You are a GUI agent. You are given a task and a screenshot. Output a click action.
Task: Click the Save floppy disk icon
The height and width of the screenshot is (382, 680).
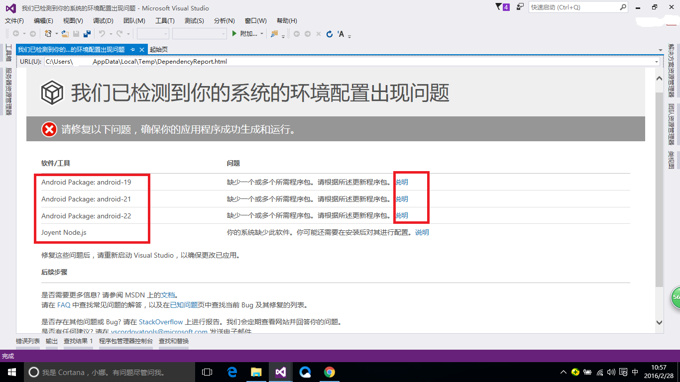point(76,34)
